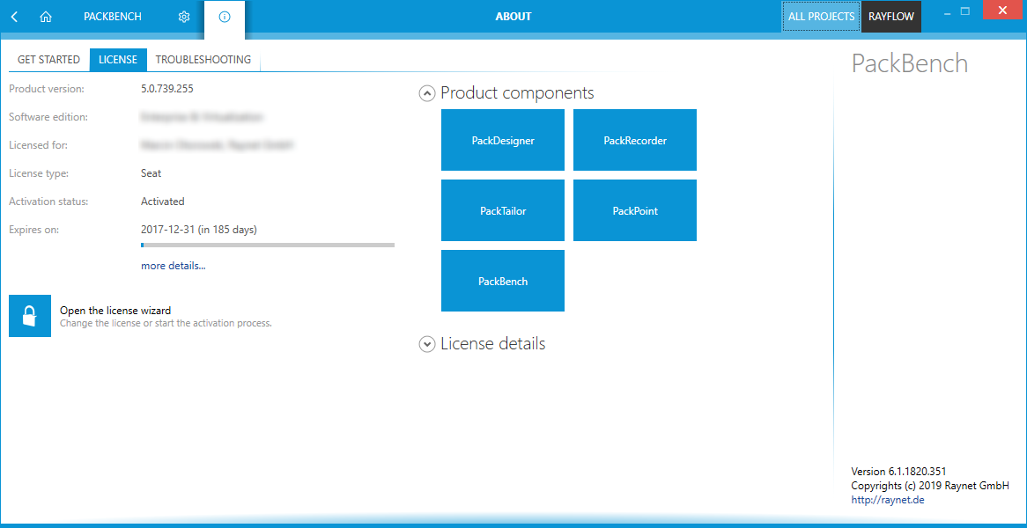Select the About info icon
This screenshot has width=1027, height=528.
(225, 17)
